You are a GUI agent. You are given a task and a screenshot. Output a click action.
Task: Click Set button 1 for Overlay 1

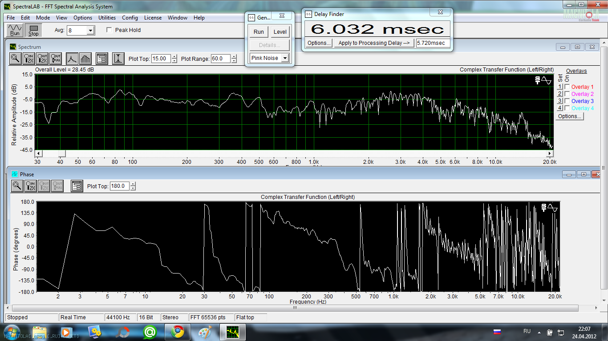(560, 87)
